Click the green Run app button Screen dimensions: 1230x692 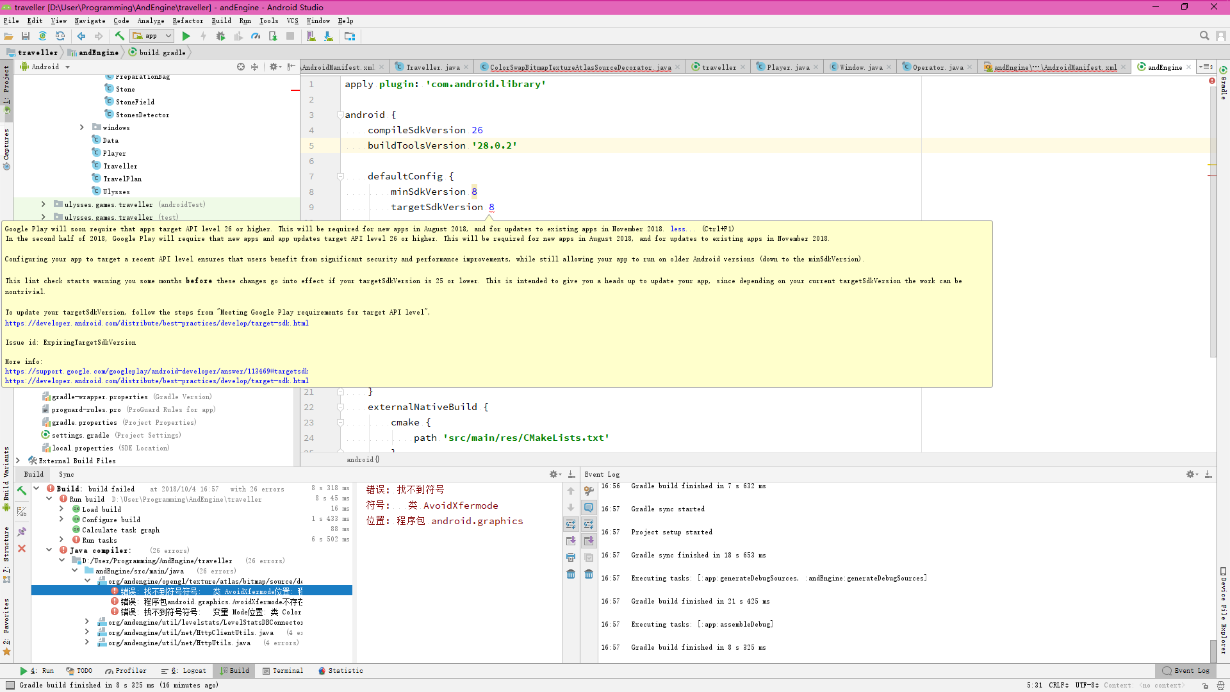coord(186,37)
